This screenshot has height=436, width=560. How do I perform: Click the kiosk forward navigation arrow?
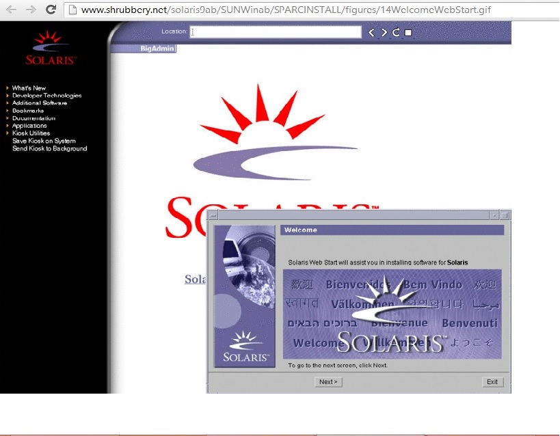click(x=383, y=31)
